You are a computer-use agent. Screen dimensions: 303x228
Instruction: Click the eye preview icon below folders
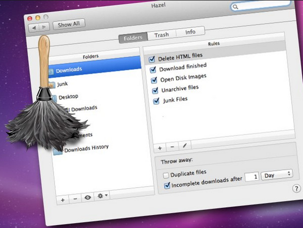point(88,198)
